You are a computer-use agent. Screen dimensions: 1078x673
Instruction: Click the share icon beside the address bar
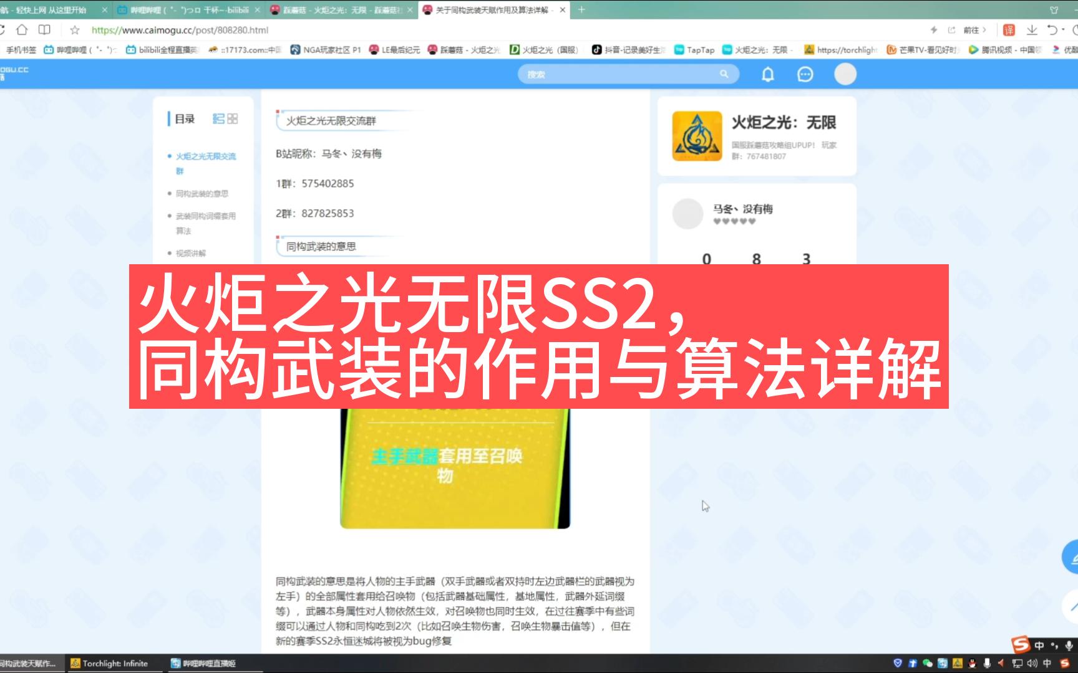951,30
